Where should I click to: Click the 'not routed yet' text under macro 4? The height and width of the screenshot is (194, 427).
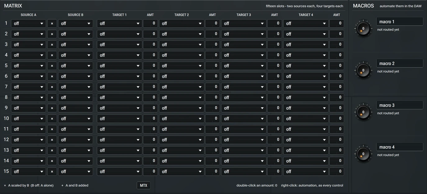click(x=388, y=155)
